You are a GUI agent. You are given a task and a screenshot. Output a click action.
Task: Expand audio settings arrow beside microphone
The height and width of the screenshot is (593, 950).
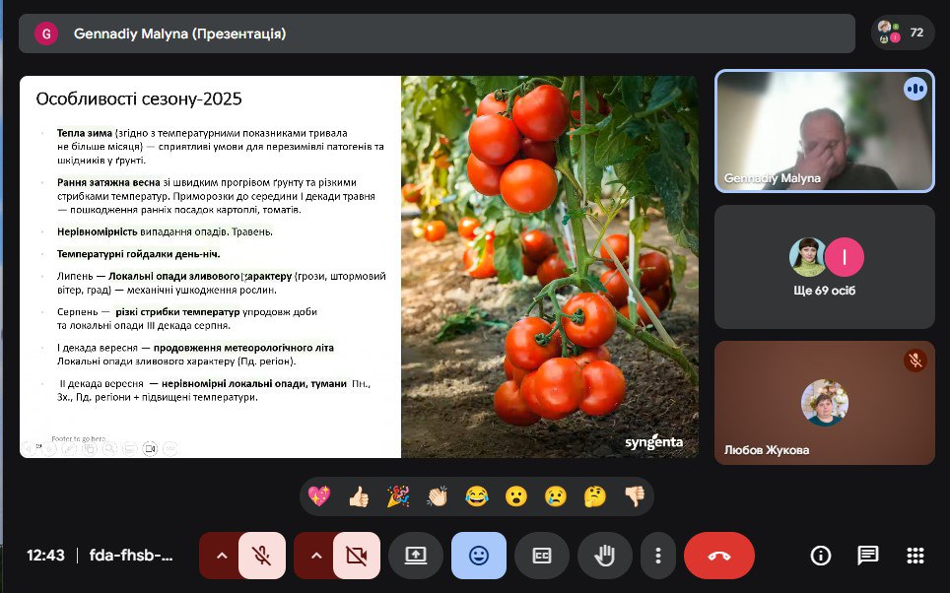[221, 556]
